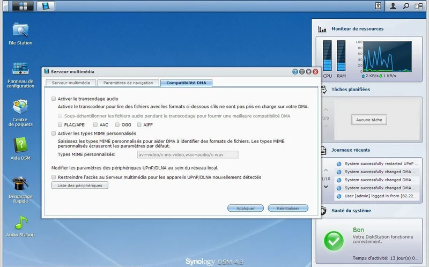Click the Serveur multimédia taskbar icon
The width and height of the screenshot is (429, 267).
(46, 6)
